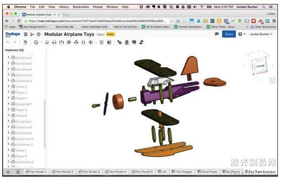Image resolution: width=281 pixels, height=181 pixels.
Task: Open the Bookmarks menu in menu bar
Action: (81, 7)
